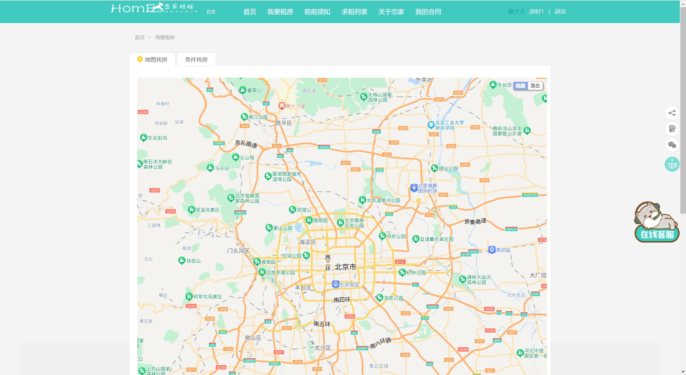This screenshot has width=686, height=375.
Task: Switch to 条件找房 tab
Action: tap(196, 60)
